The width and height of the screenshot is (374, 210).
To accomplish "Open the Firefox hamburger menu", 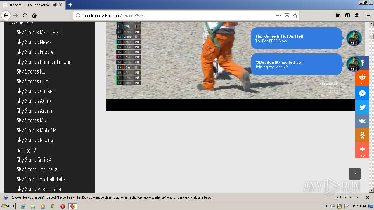I will coord(368,15).
